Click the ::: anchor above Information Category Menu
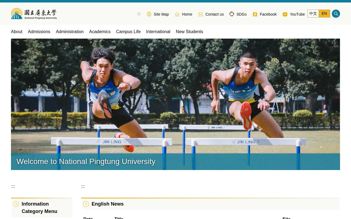This screenshot has height=219, width=351. click(x=13, y=186)
